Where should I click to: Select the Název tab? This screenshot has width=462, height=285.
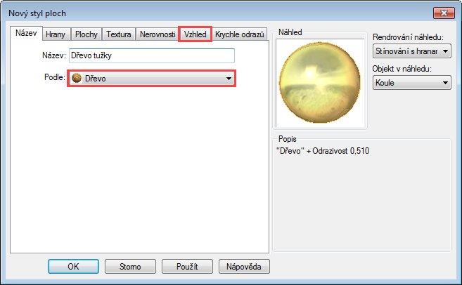pyautogui.click(x=26, y=33)
